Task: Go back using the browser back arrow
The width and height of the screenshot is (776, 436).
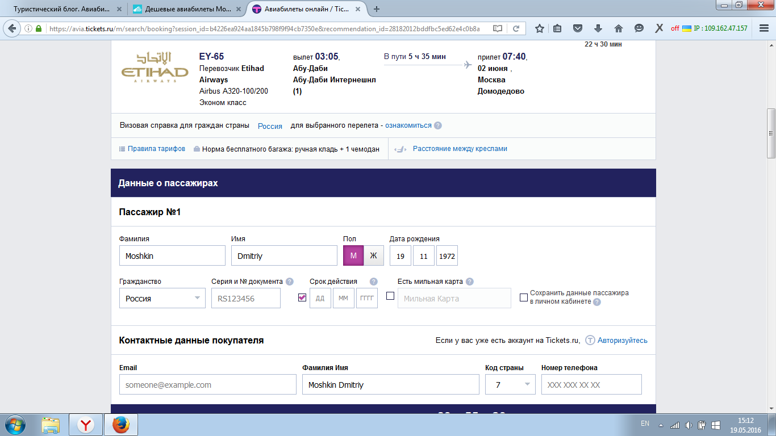Action: point(12,28)
